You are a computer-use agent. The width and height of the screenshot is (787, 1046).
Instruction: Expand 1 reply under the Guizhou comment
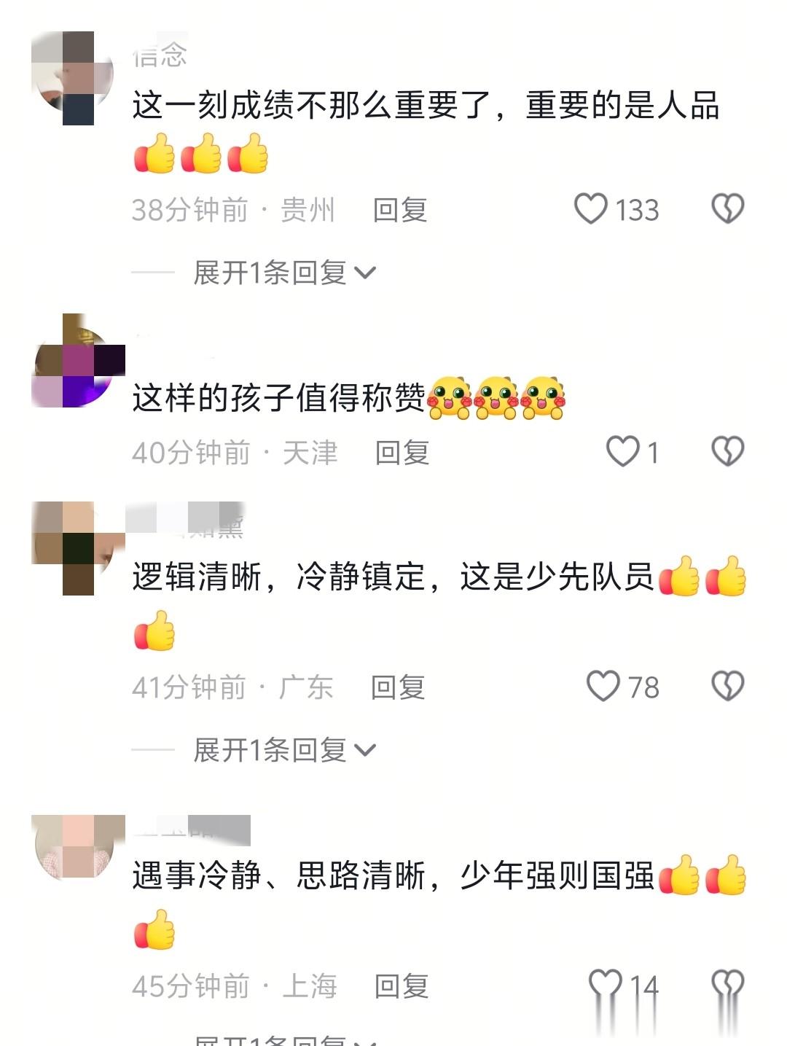point(284,273)
